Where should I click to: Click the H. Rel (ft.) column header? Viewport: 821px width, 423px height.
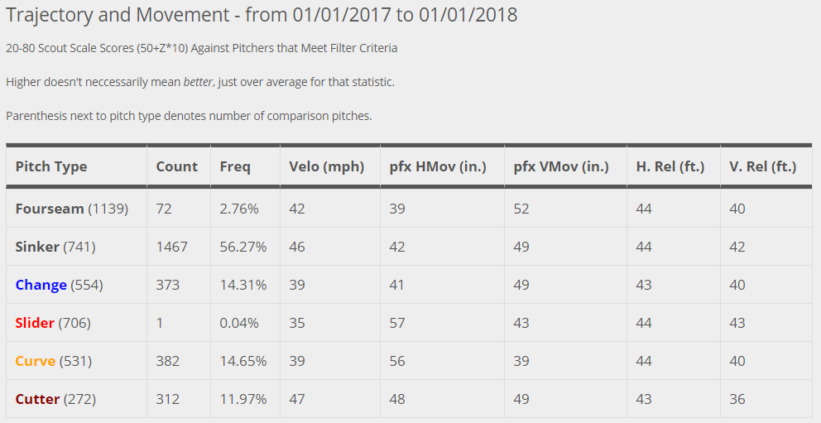point(670,166)
